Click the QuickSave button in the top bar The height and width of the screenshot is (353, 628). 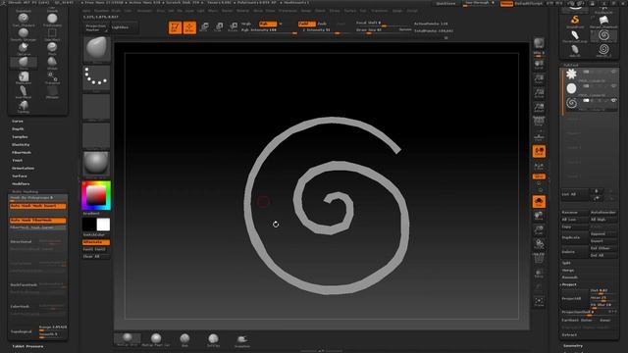click(445, 3)
